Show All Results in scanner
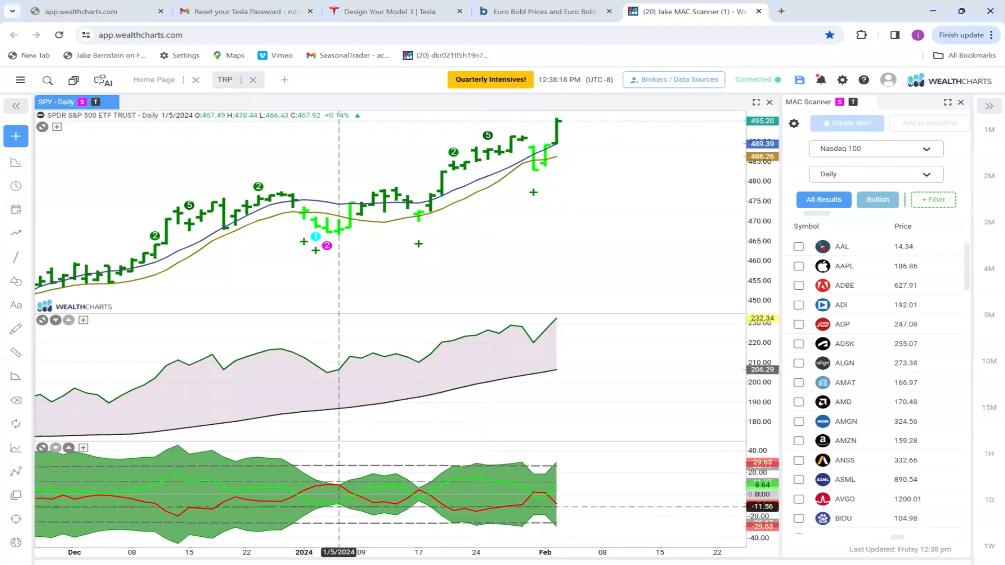Image resolution: width=1005 pixels, height=565 pixels. coord(824,200)
